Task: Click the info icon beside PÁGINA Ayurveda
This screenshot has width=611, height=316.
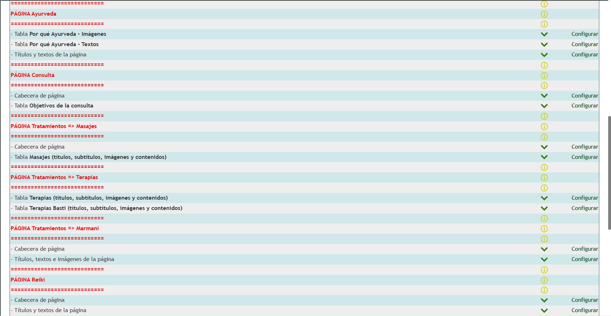Action: tap(544, 14)
